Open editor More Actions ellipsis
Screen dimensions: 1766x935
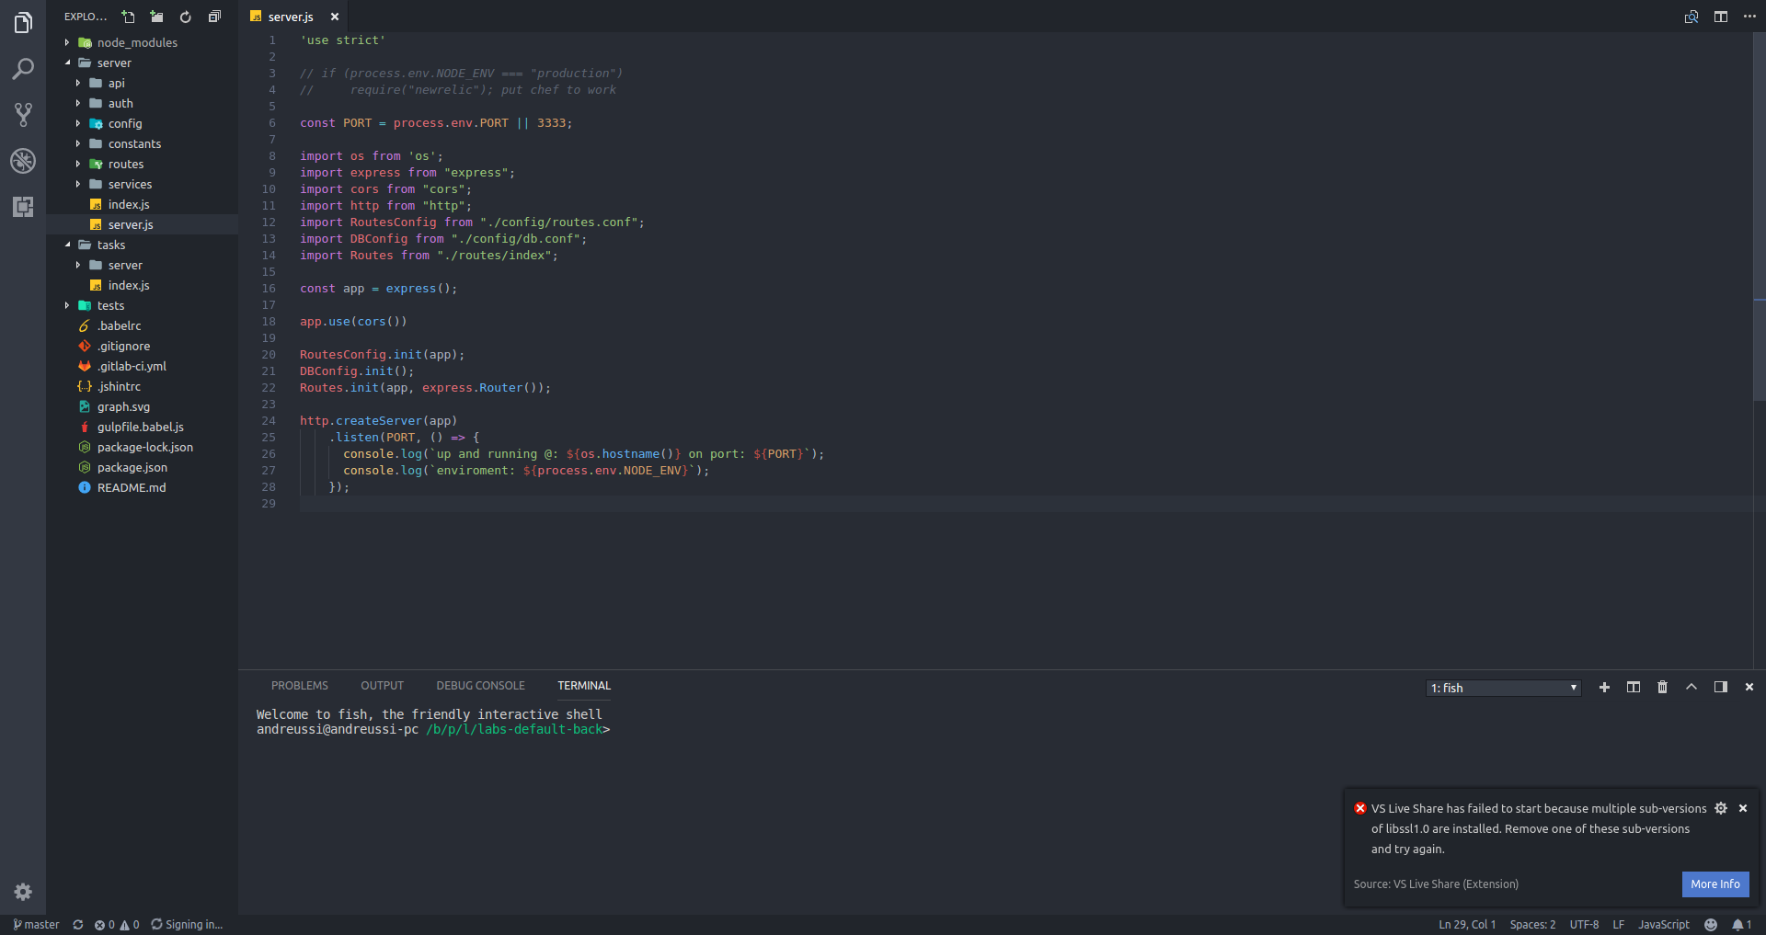click(1749, 17)
